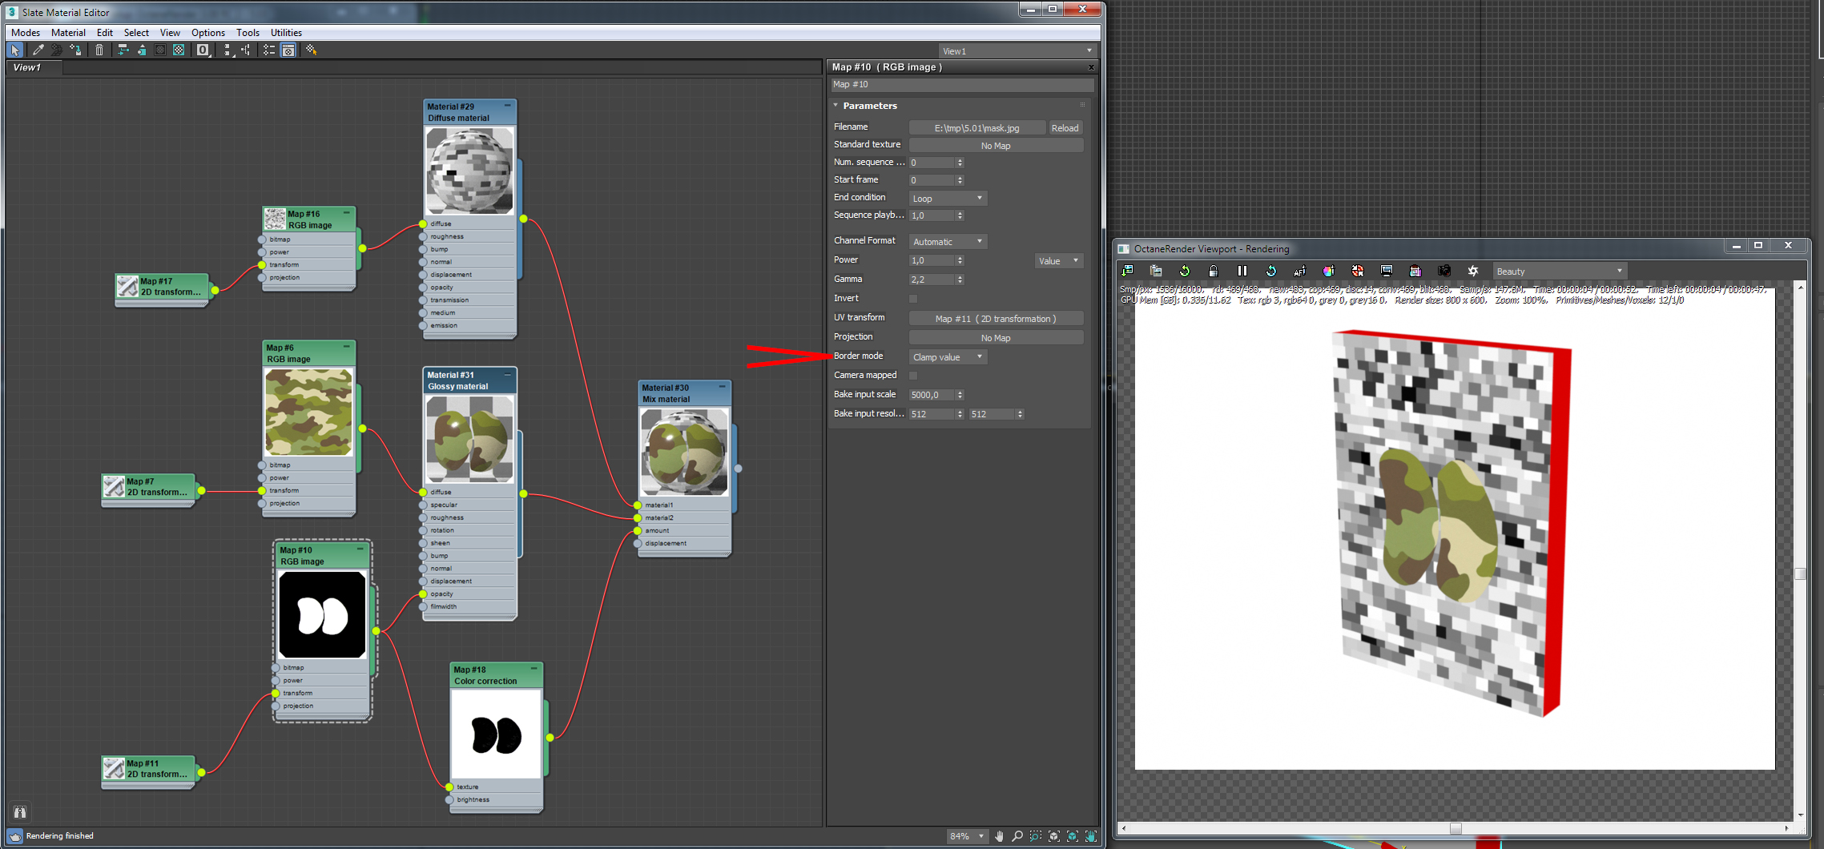This screenshot has width=1824, height=849.
Task: Click material picker icon in Octane viewport
Action: 1358,272
